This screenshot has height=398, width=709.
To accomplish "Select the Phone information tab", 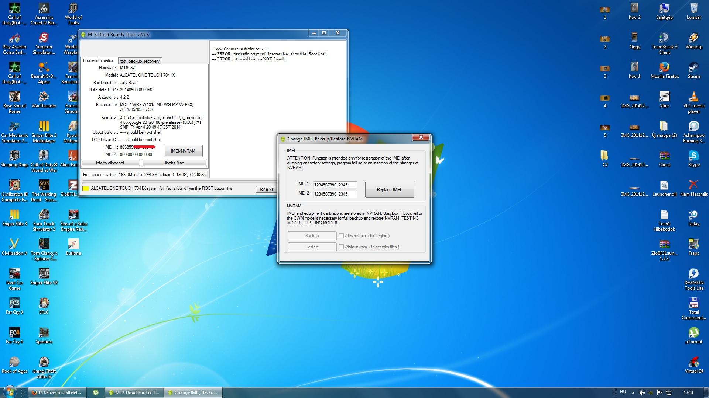I will pyautogui.click(x=99, y=60).
